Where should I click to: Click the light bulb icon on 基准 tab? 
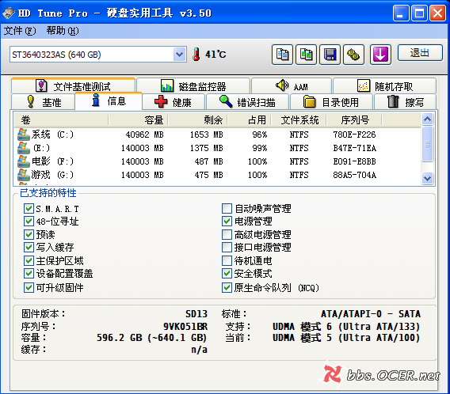(30, 101)
